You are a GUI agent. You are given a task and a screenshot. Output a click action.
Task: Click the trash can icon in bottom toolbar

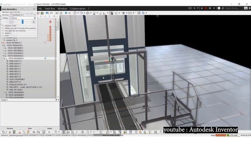click(14, 132)
